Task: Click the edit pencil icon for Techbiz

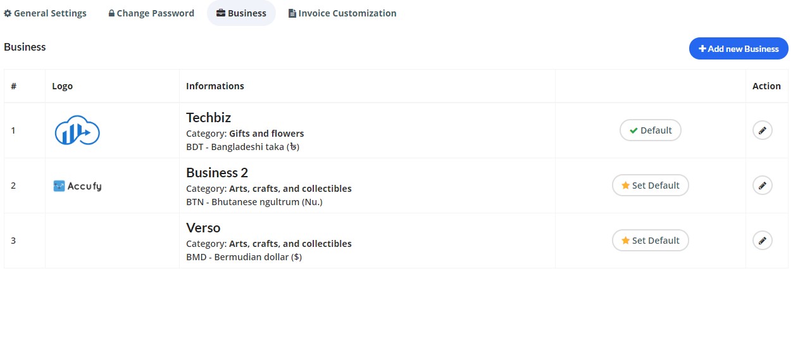Action: point(762,130)
